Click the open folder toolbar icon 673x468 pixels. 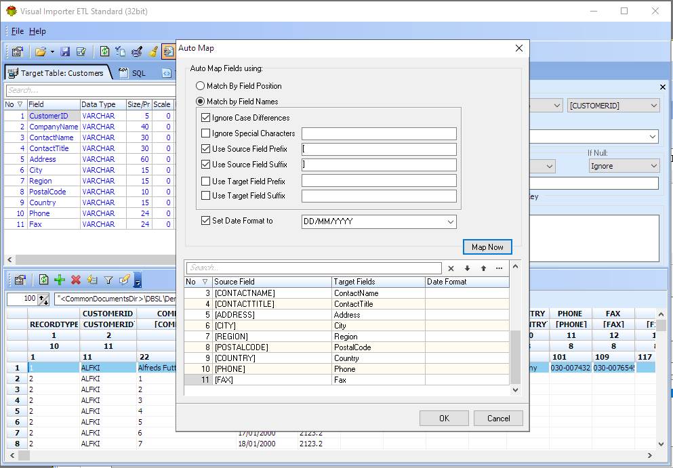[x=41, y=51]
